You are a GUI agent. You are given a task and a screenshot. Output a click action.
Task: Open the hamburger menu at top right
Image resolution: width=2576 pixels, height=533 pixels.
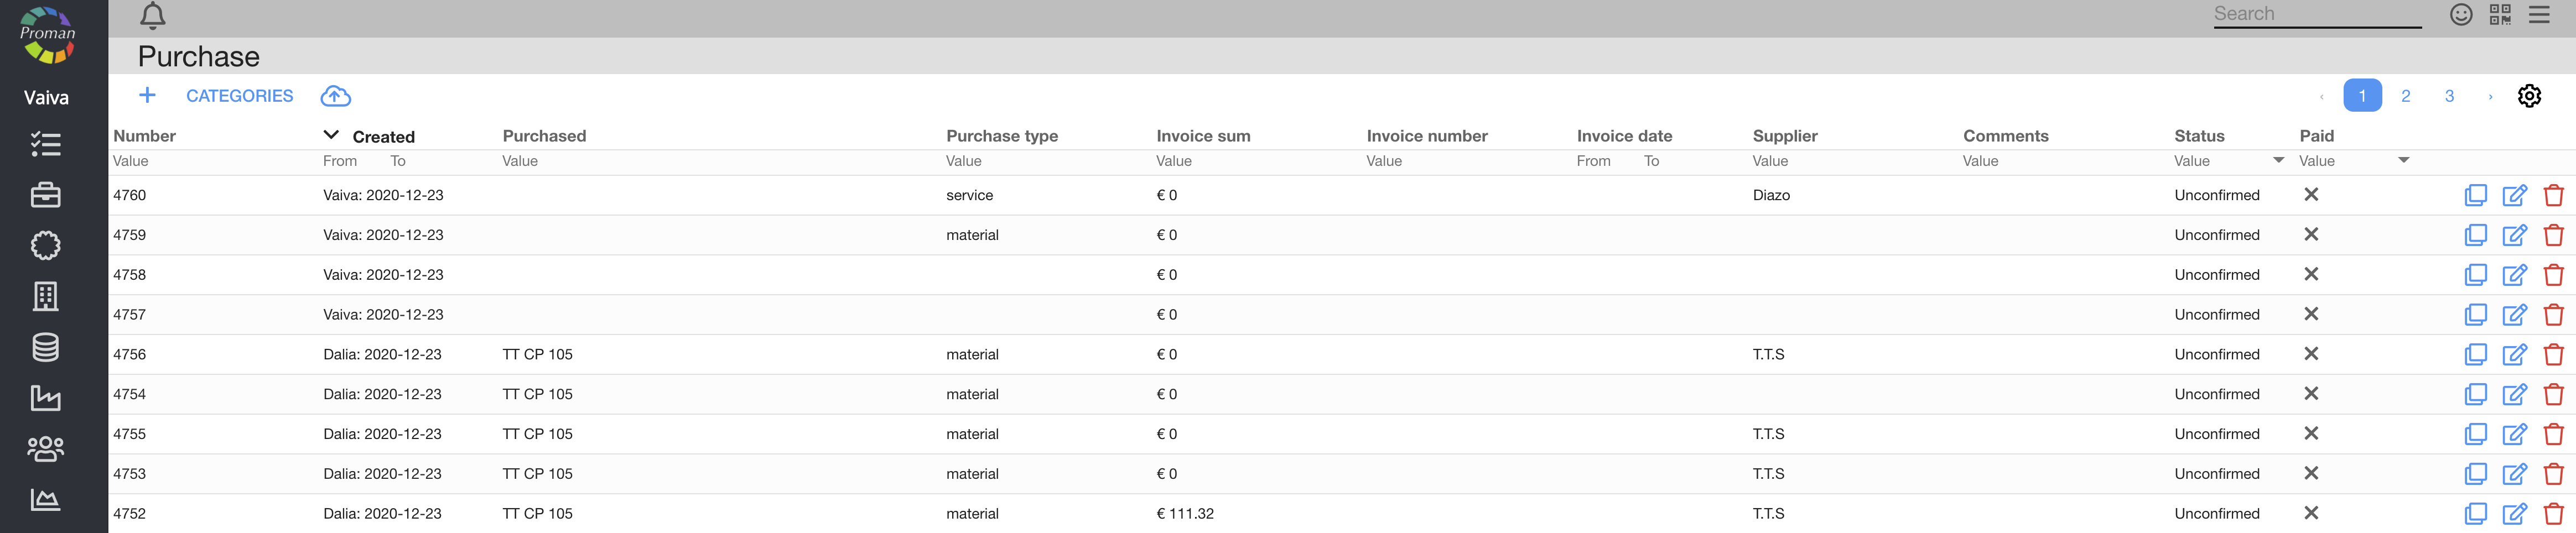[2539, 14]
